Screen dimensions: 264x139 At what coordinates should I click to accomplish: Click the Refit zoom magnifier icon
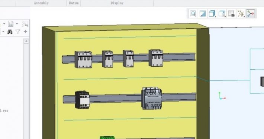pos(193,14)
